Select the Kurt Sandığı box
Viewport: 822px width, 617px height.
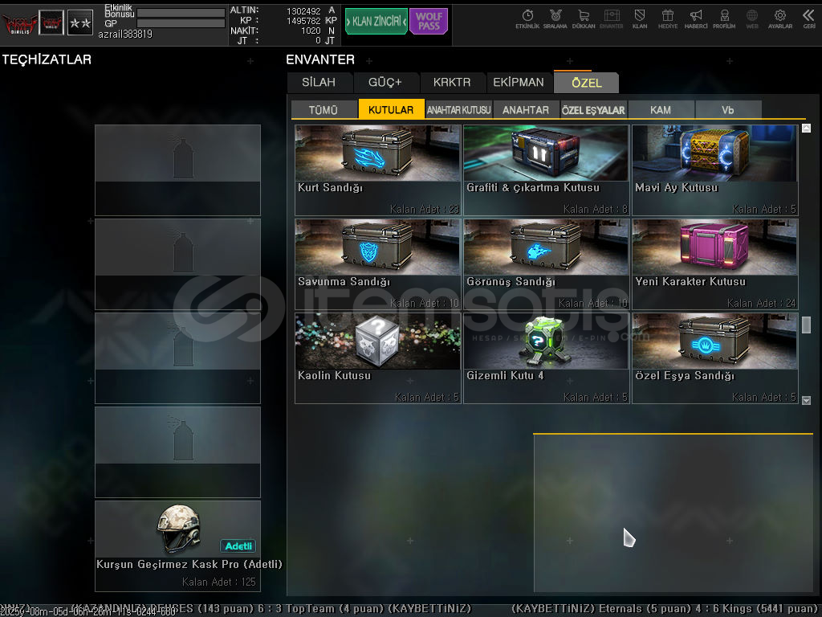377,170
